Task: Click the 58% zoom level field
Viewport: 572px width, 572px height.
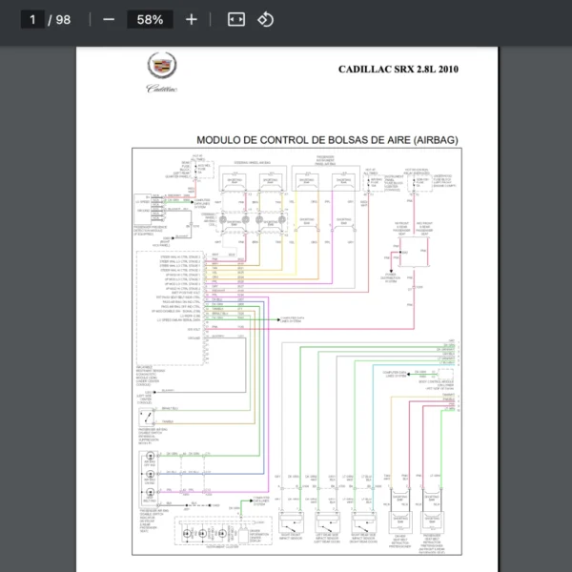Action: pyautogui.click(x=150, y=19)
